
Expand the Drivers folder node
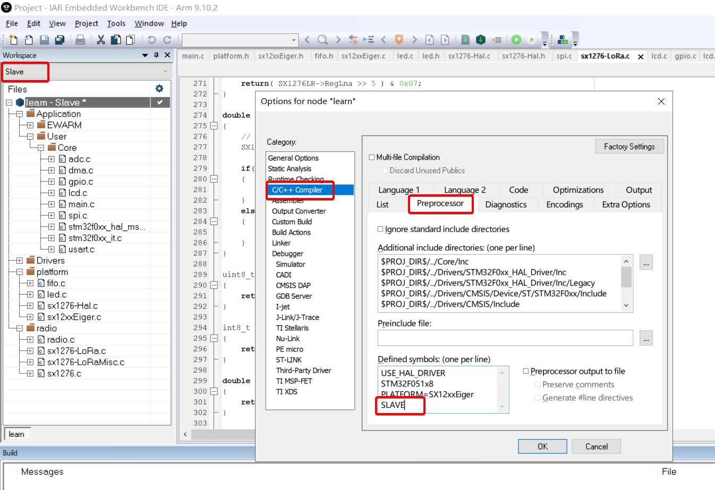[x=19, y=261]
